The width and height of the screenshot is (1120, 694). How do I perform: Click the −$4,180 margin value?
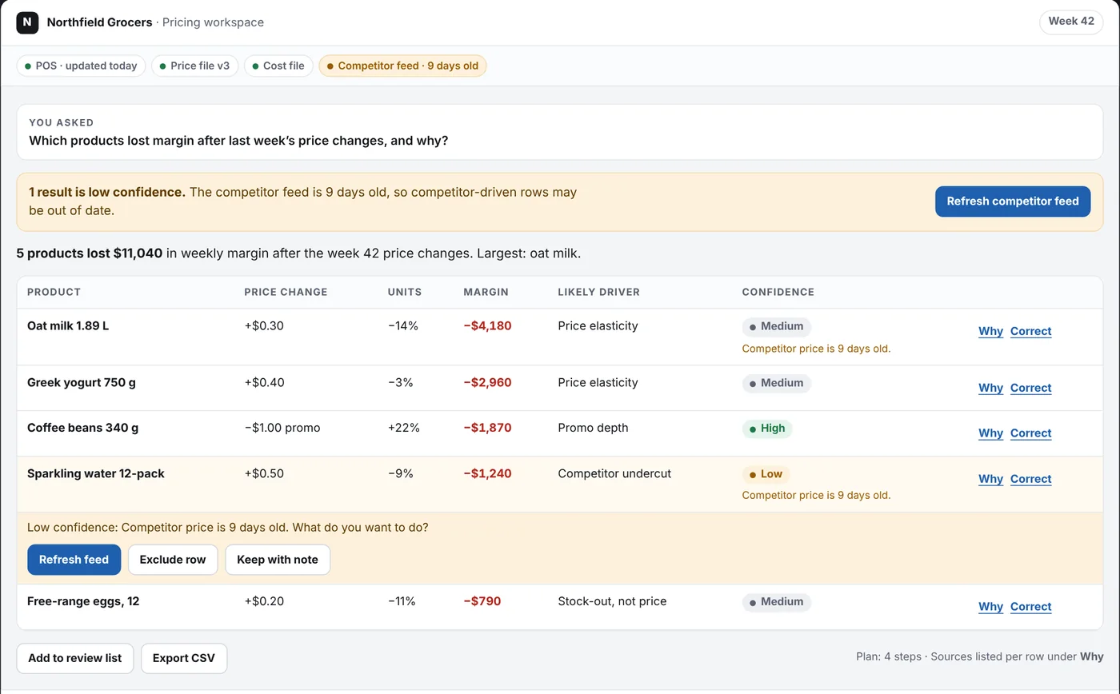[487, 326]
